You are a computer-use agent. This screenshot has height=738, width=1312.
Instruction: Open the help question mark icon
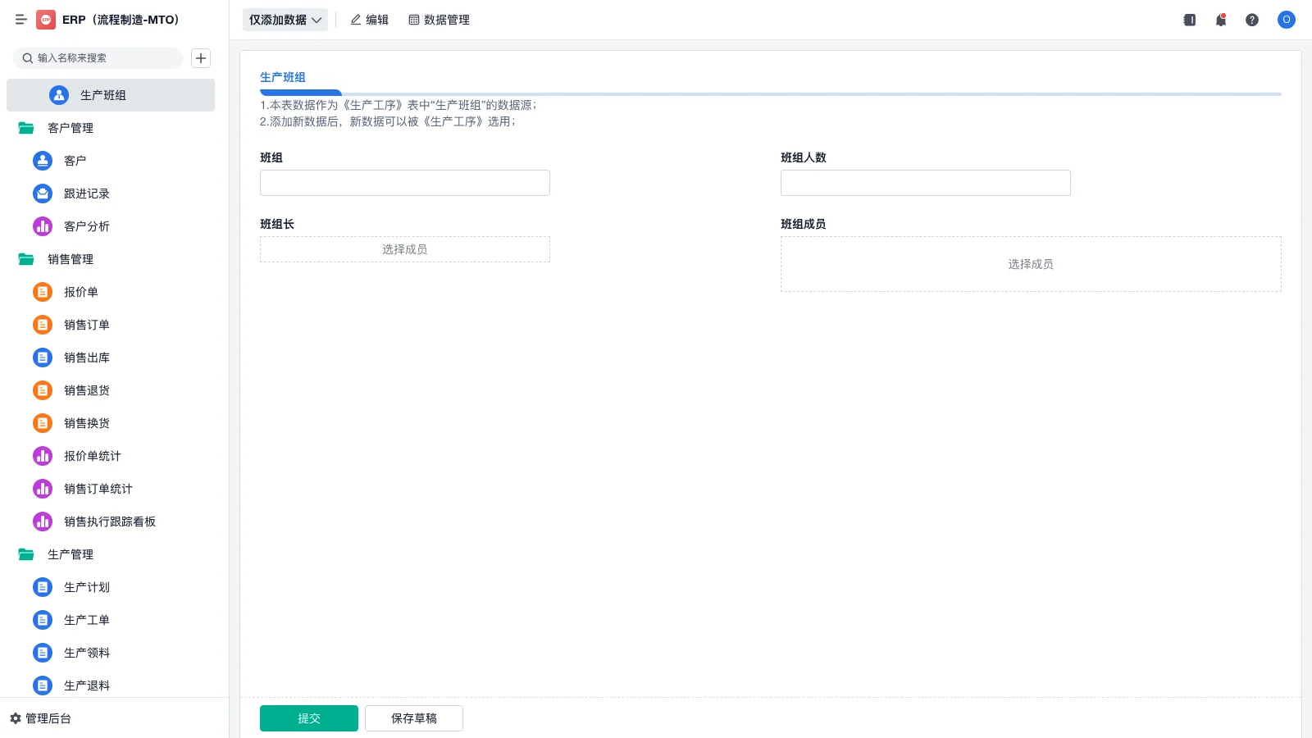[1252, 20]
